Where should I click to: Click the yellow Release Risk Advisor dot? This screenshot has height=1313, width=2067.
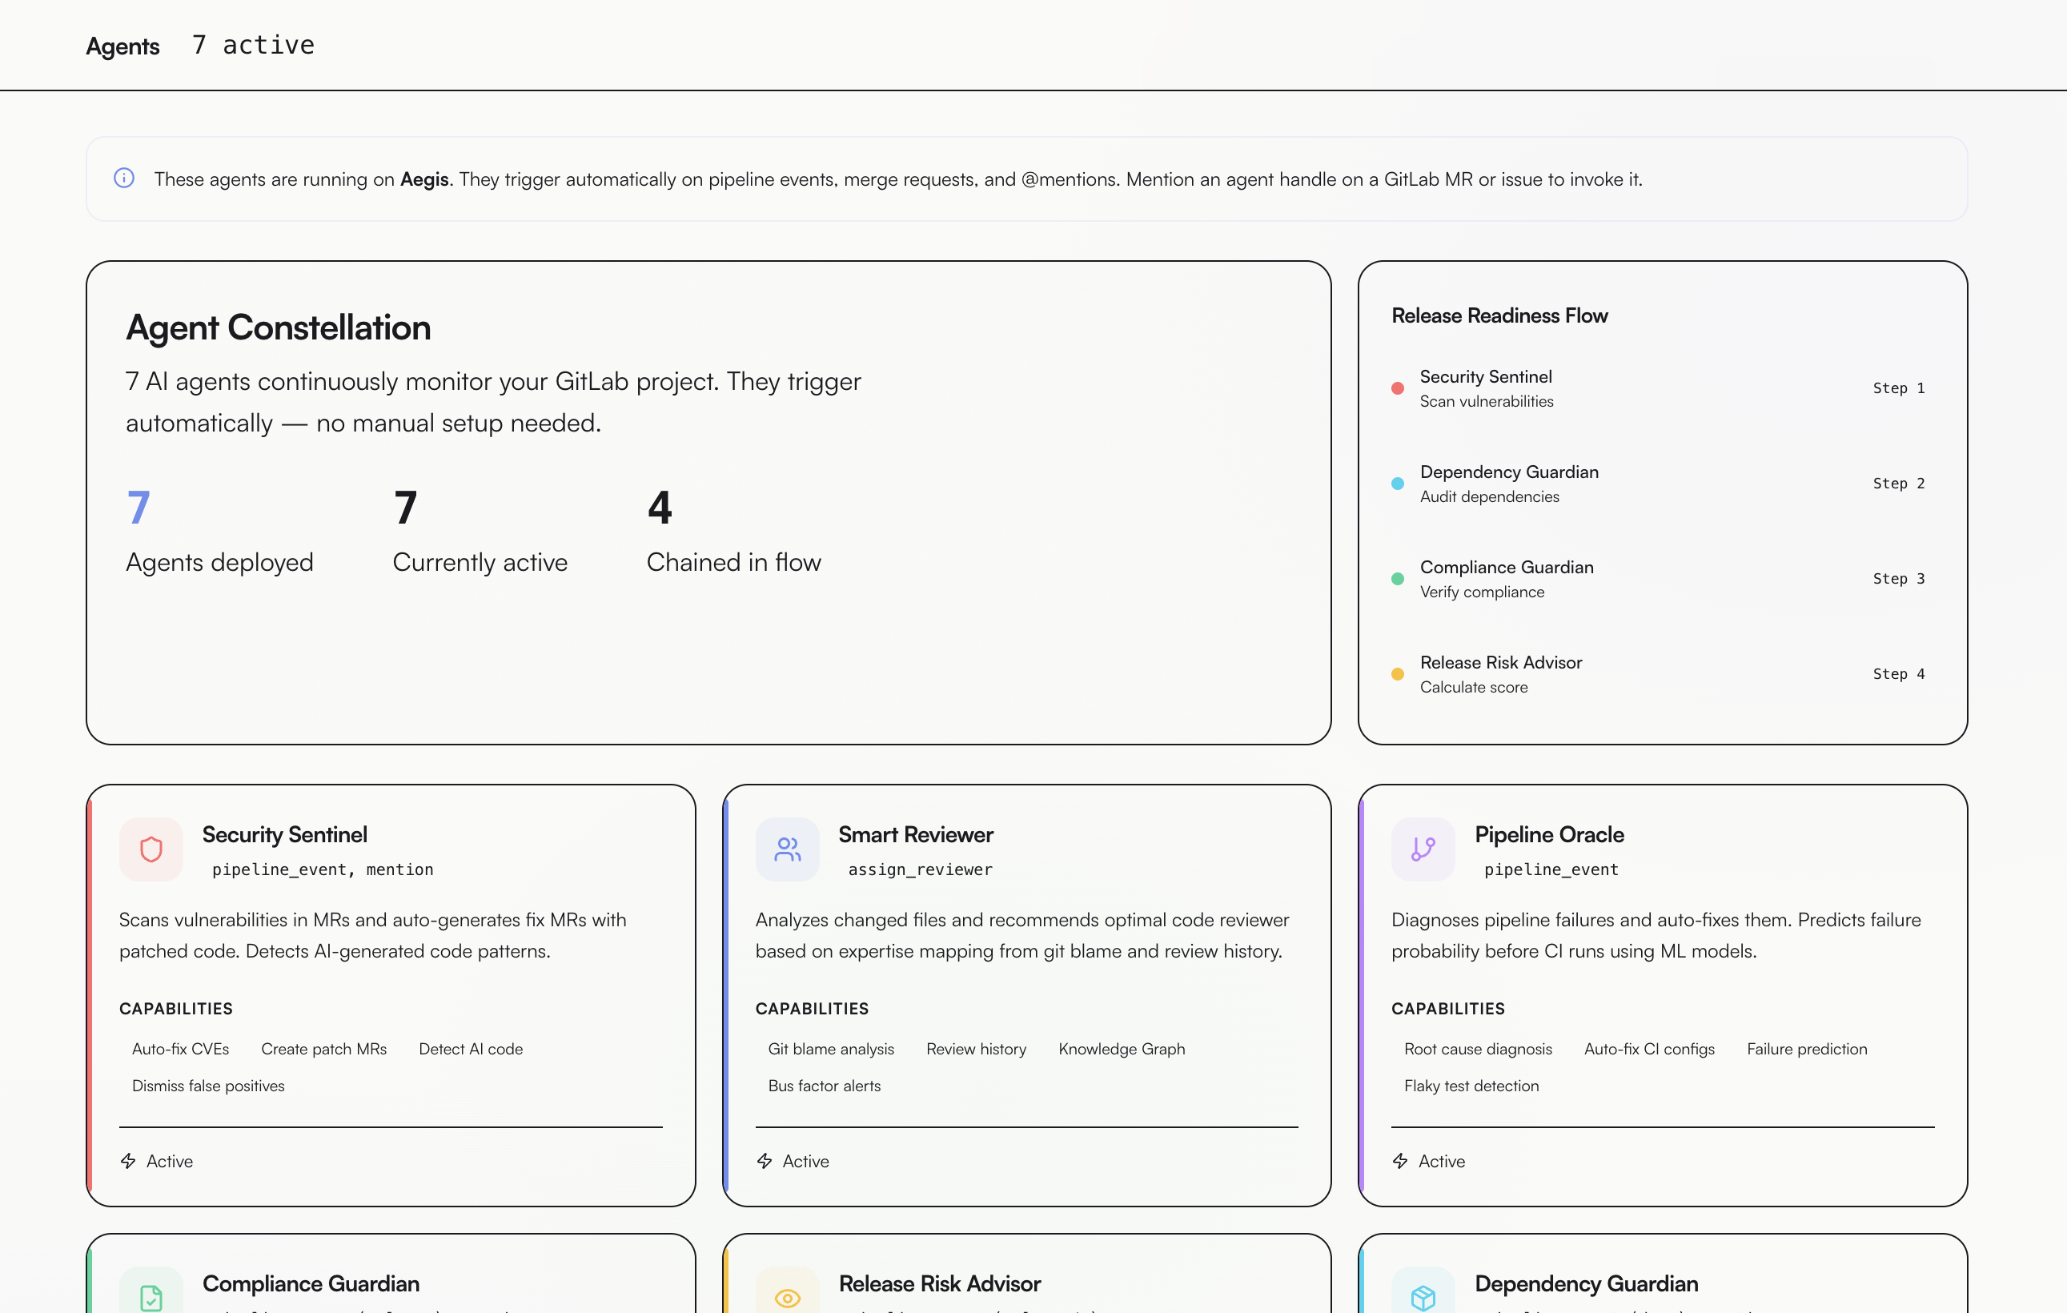pos(1398,674)
